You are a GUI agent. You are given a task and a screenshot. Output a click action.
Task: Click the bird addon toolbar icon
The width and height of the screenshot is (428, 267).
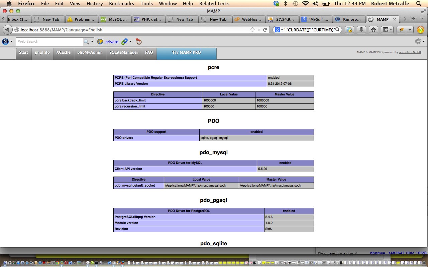click(349, 30)
